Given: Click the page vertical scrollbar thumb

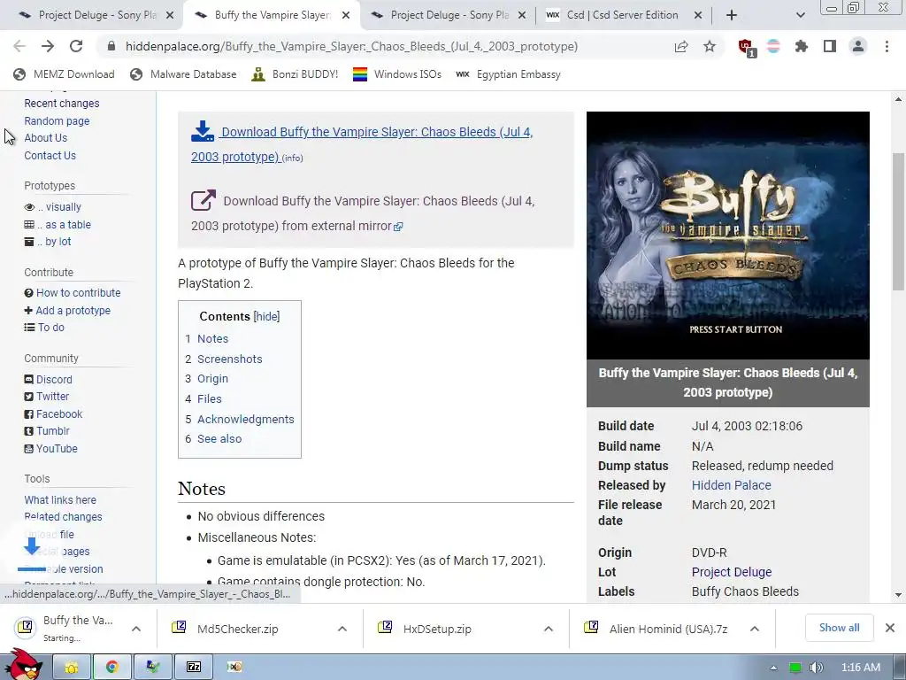Looking at the screenshot, I should 899,220.
